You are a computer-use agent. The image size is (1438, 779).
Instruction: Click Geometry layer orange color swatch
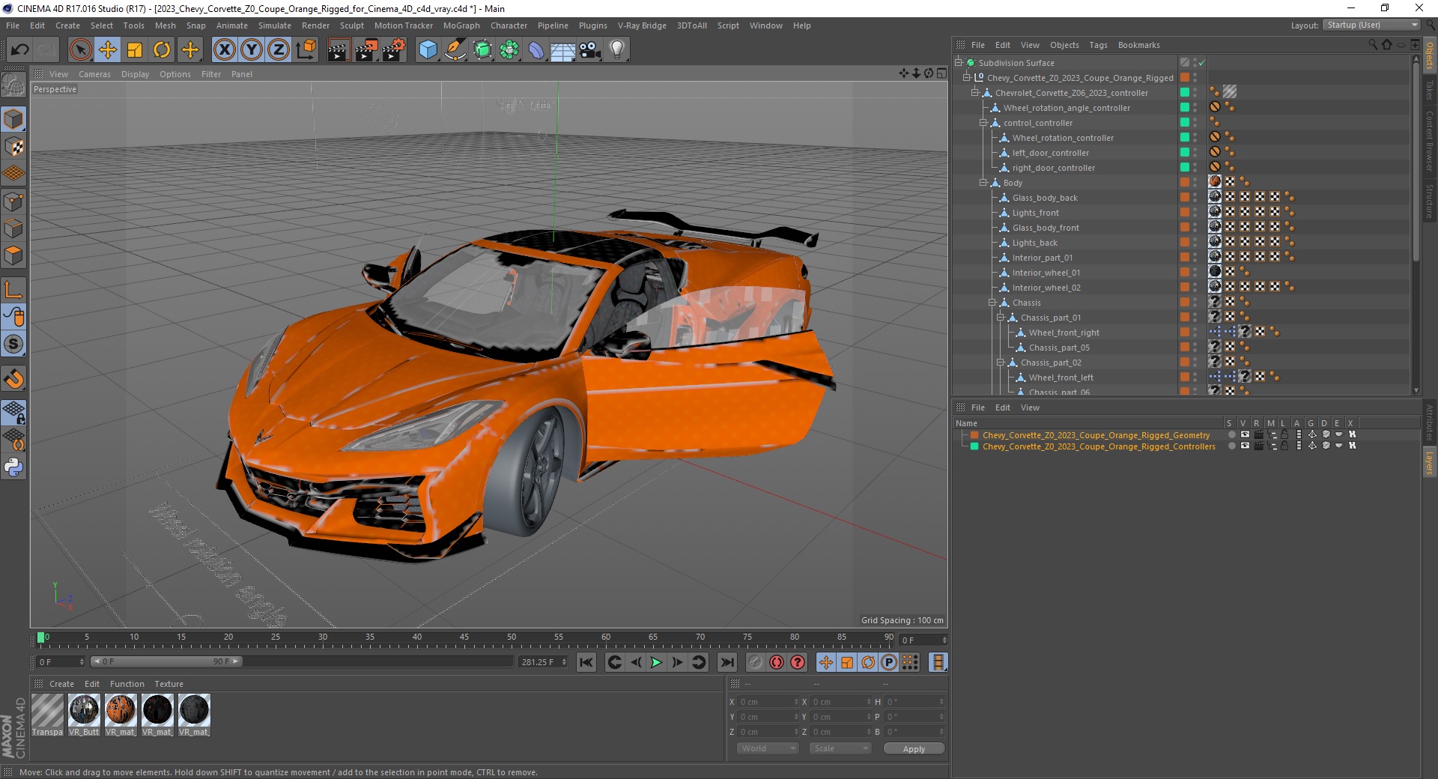[974, 434]
